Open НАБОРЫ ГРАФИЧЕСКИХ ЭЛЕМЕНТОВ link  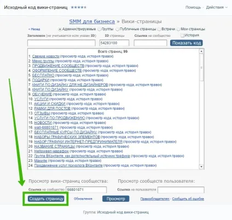tap(67, 137)
